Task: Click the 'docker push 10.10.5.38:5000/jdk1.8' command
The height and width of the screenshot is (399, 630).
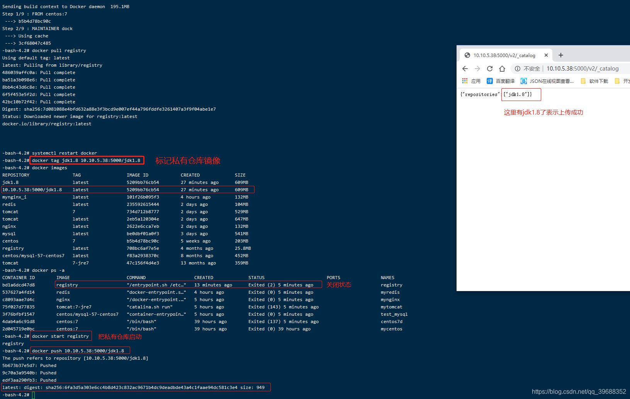Action: pos(78,351)
